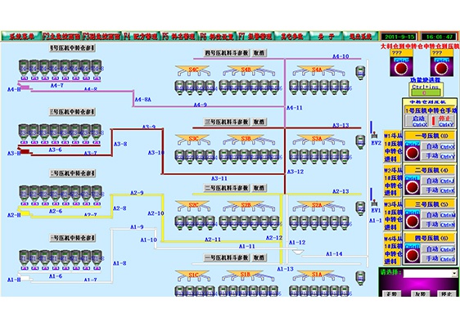Switch 一号压机 to 自动 mode
The height and width of the screenshot is (327, 460).
click(438, 146)
